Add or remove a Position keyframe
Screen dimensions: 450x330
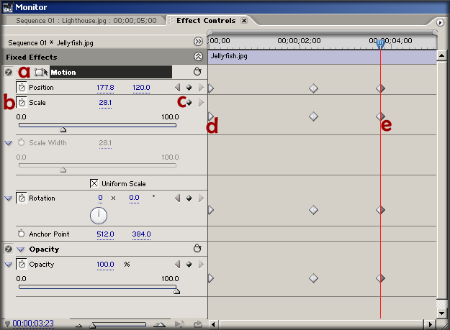(x=189, y=88)
